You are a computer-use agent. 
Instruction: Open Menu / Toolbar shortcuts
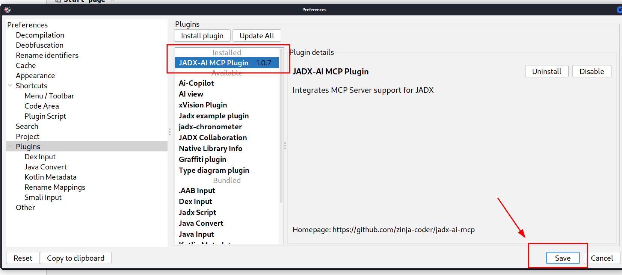coord(49,96)
